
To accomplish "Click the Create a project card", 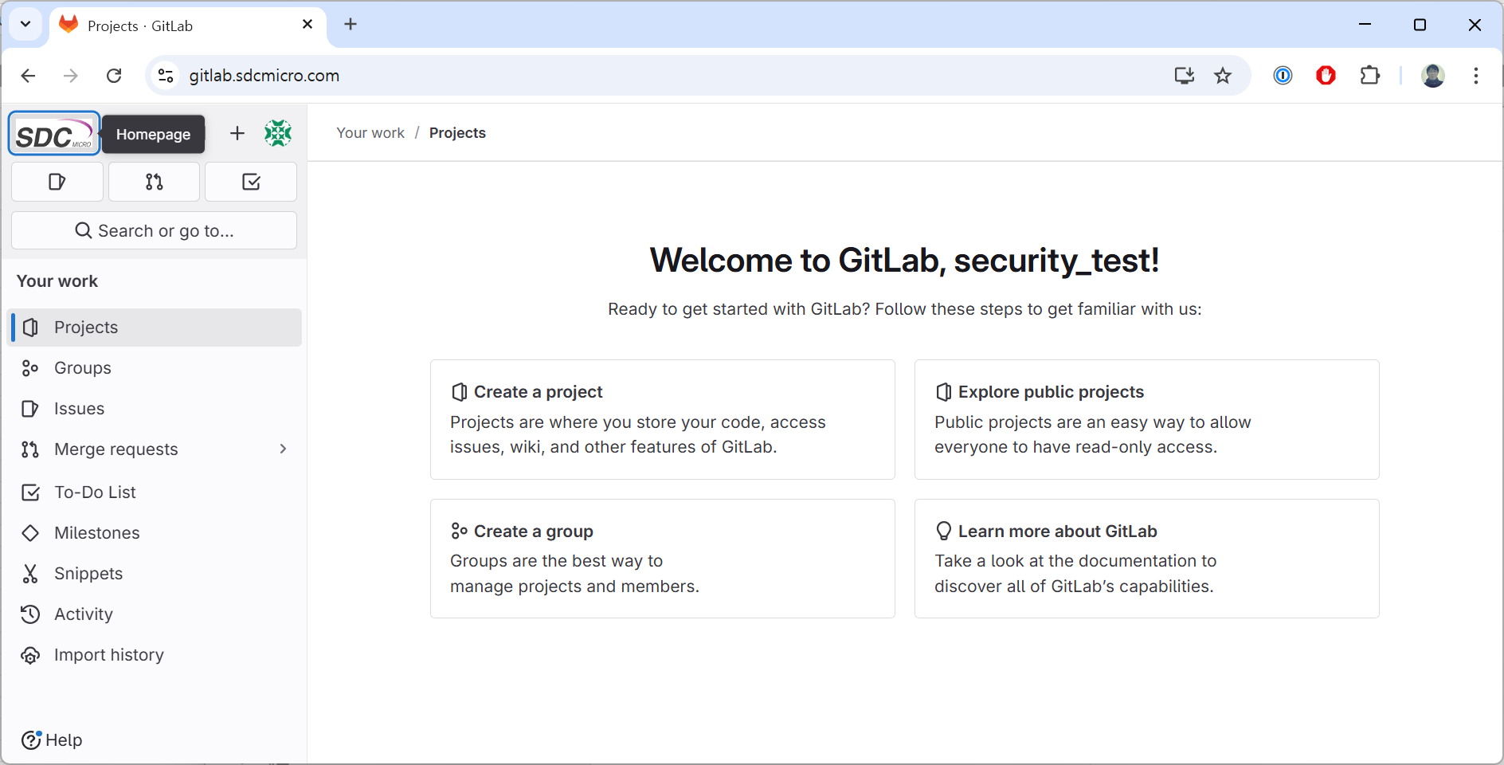I will click(661, 419).
